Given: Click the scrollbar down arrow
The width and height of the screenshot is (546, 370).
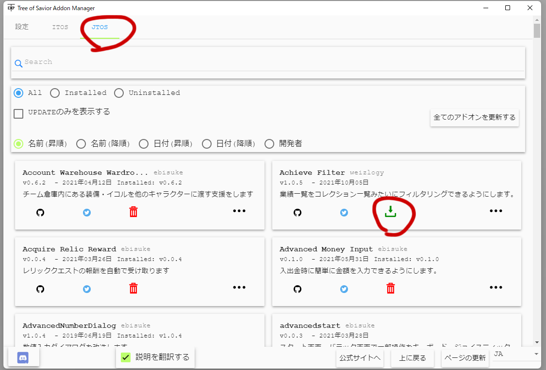Looking at the screenshot, I should (537, 342).
